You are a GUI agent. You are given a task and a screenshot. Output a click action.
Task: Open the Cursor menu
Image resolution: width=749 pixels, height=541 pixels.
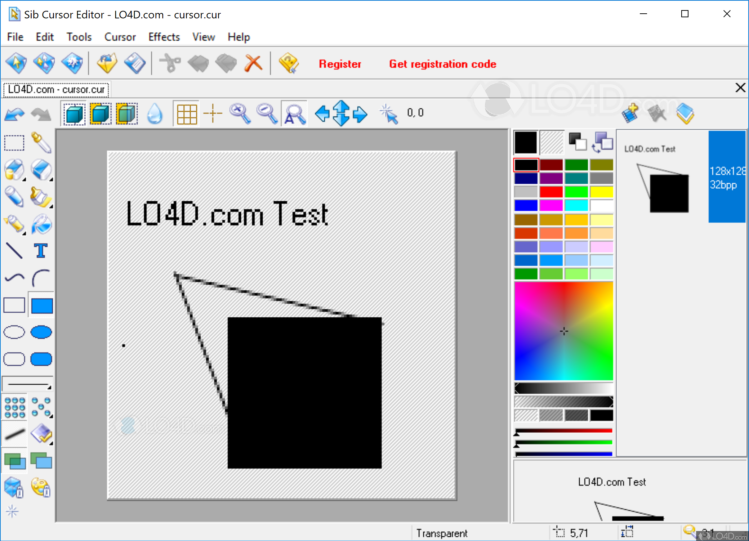point(120,37)
